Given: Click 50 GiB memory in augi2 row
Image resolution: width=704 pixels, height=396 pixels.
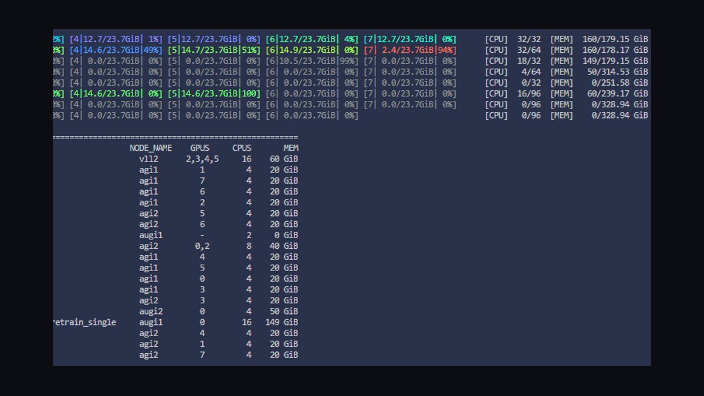Looking at the screenshot, I should [284, 311].
